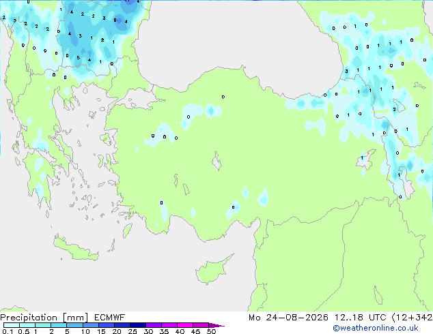This screenshot has width=433, height=334.
Task: Click the '25' legend scale value
Action: pos(132,331)
